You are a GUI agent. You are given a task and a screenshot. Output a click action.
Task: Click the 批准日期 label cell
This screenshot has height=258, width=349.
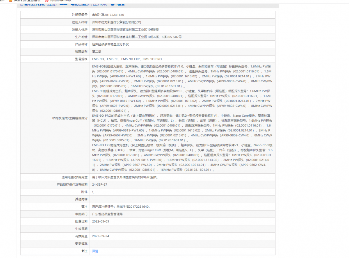[x=55, y=221]
